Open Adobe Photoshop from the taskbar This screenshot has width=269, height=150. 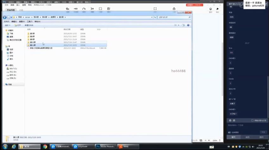(106, 147)
